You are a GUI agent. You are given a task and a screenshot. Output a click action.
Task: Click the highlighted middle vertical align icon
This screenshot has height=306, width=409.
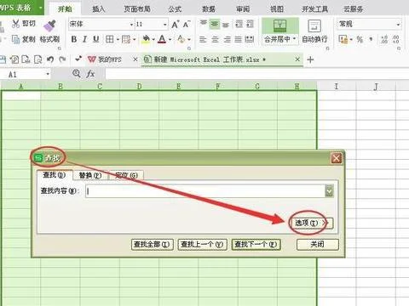coord(215,25)
